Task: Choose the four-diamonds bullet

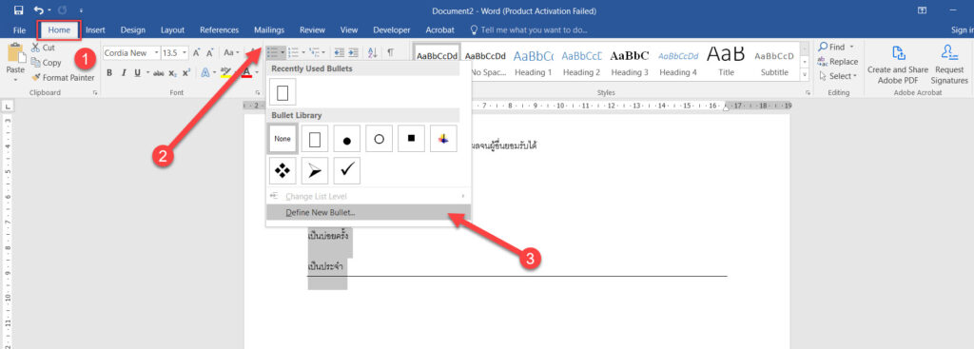Action: [282, 171]
